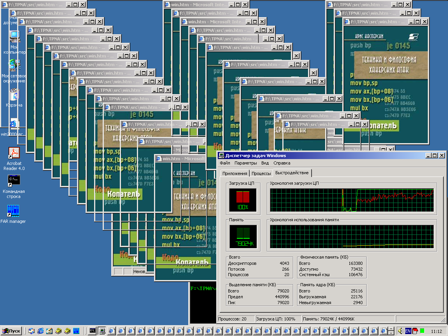Switch to the Процессы tab
The height and width of the screenshot is (336, 448).
point(261,173)
